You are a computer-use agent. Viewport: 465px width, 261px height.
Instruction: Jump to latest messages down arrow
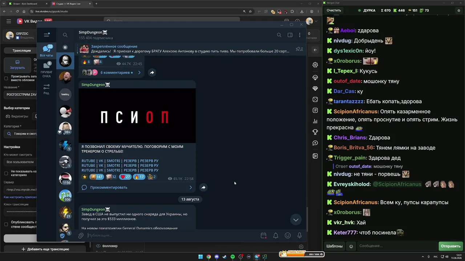pyautogui.click(x=296, y=220)
